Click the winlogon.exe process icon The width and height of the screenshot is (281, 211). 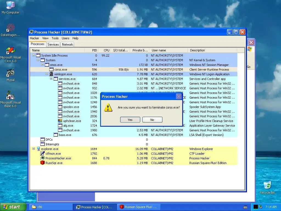(x=51, y=74)
